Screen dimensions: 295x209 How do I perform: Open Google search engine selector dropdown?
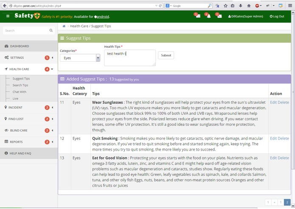click(x=168, y=6)
